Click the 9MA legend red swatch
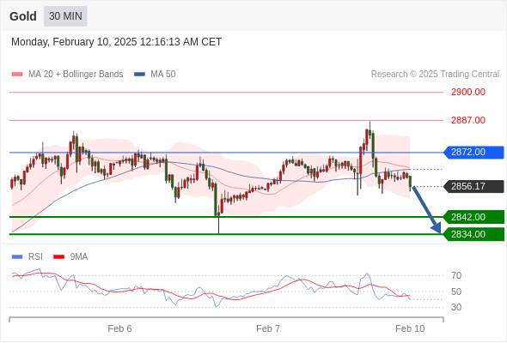The height and width of the screenshot is (343, 507). (58, 257)
